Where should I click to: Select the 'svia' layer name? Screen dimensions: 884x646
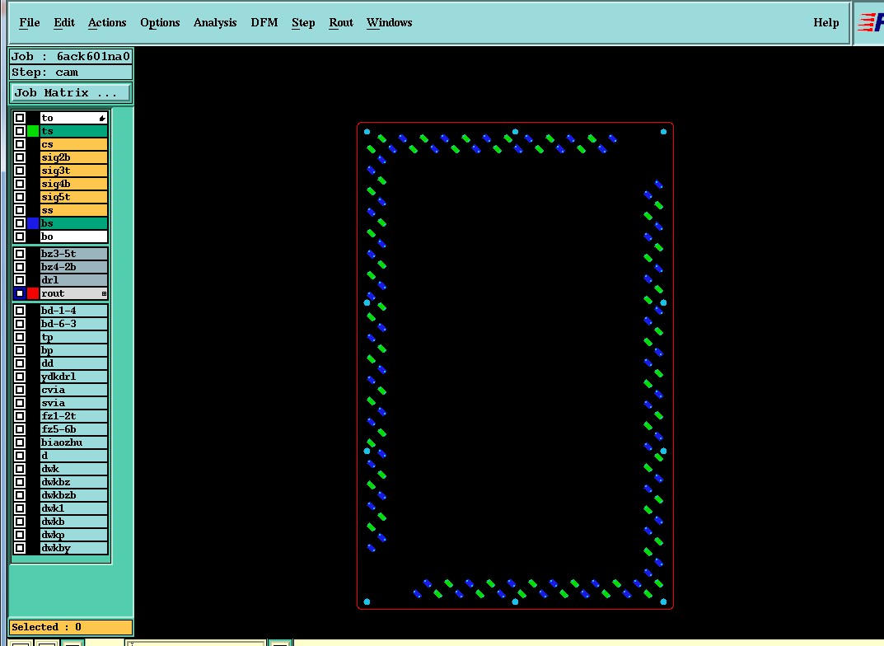(73, 403)
